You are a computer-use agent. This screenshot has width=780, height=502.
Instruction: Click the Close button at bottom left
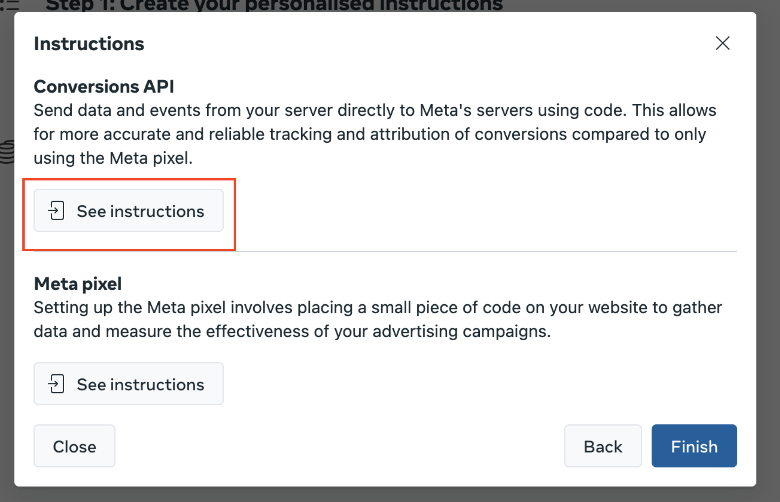[75, 446]
